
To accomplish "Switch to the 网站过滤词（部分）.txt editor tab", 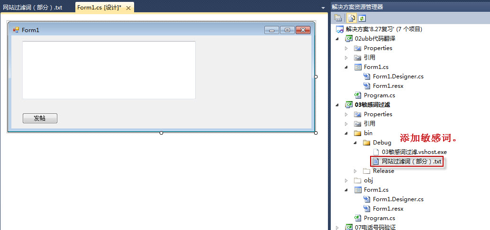I will click(x=33, y=8).
